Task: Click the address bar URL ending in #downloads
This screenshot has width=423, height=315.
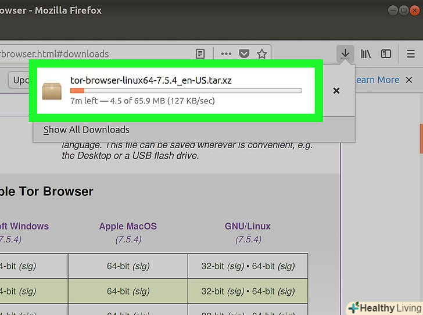Action: (x=54, y=53)
